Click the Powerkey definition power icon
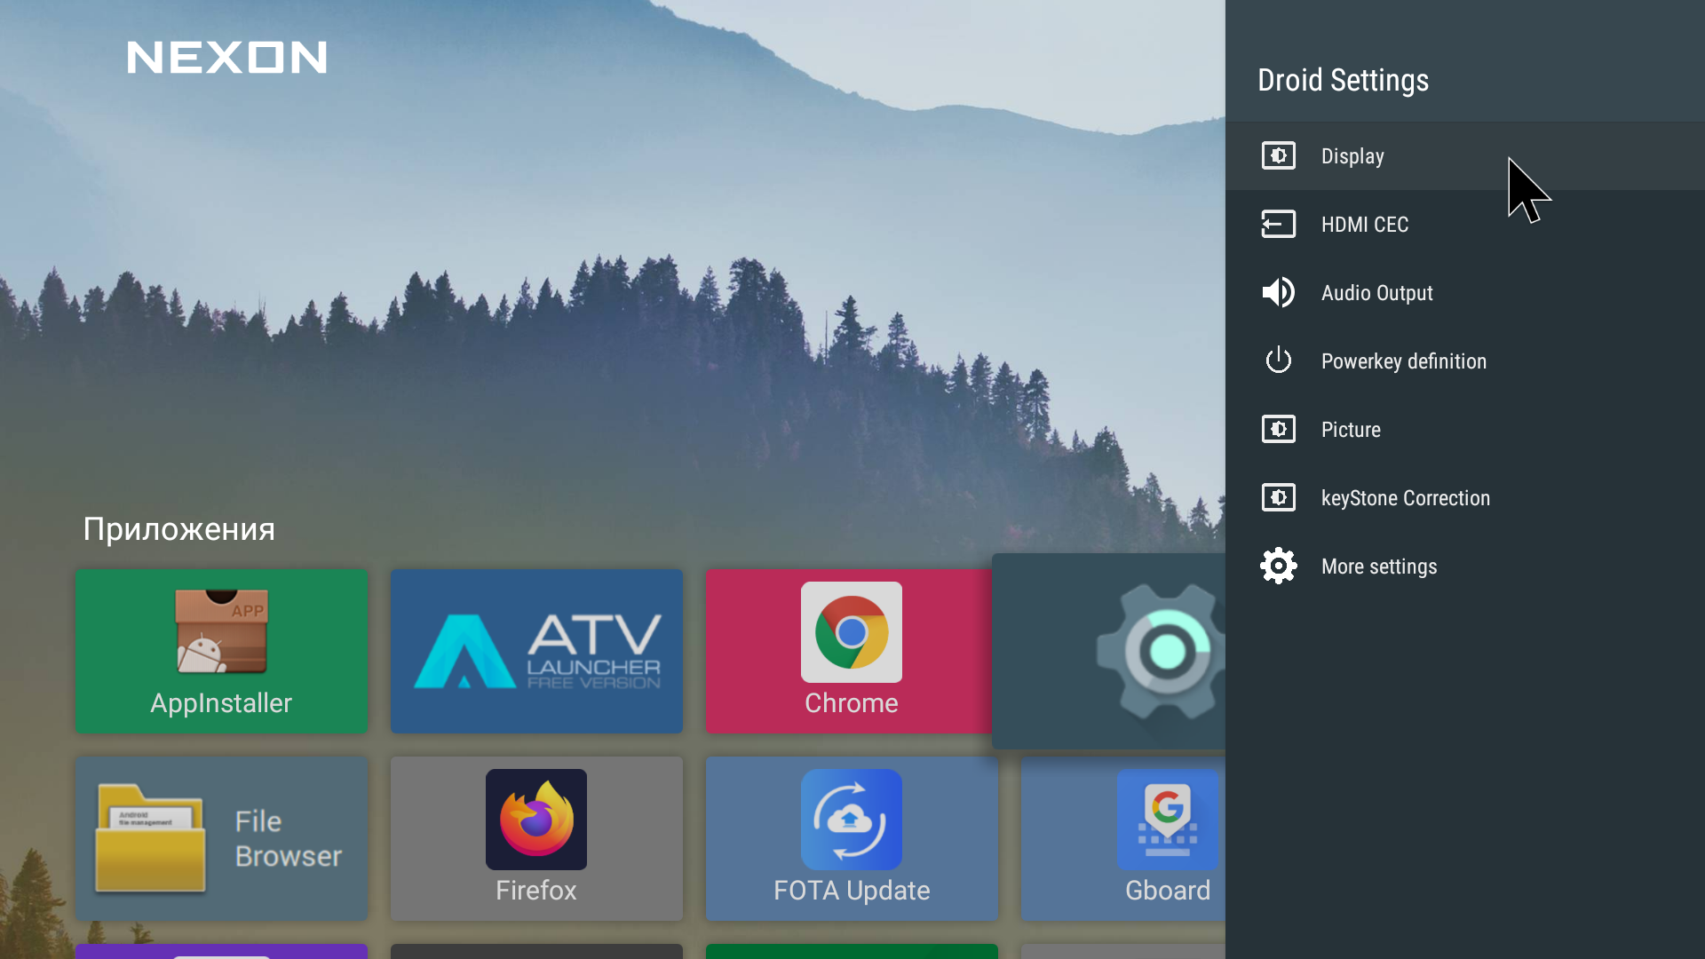The height and width of the screenshot is (959, 1705). (1278, 361)
